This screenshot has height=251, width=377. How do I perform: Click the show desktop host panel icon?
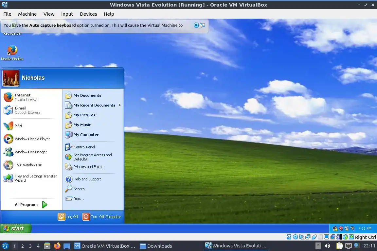(x=67, y=246)
